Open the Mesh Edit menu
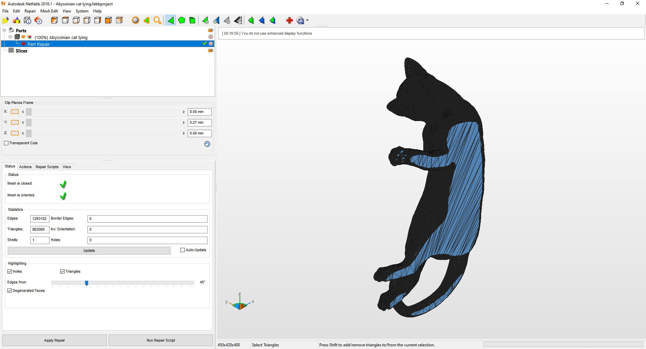This screenshot has height=349, width=646. 49,11
